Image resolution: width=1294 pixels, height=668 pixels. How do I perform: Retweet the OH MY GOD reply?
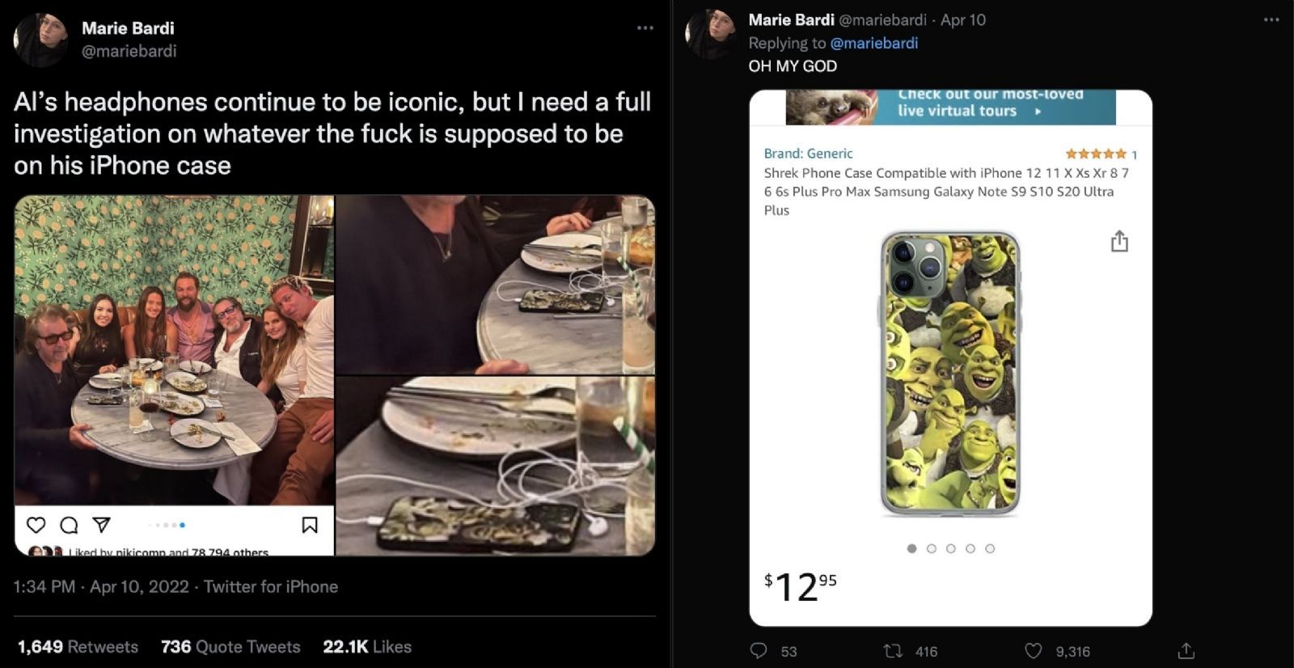[x=893, y=651]
